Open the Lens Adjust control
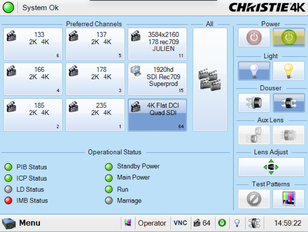This screenshot has height=232, width=308. (271, 167)
